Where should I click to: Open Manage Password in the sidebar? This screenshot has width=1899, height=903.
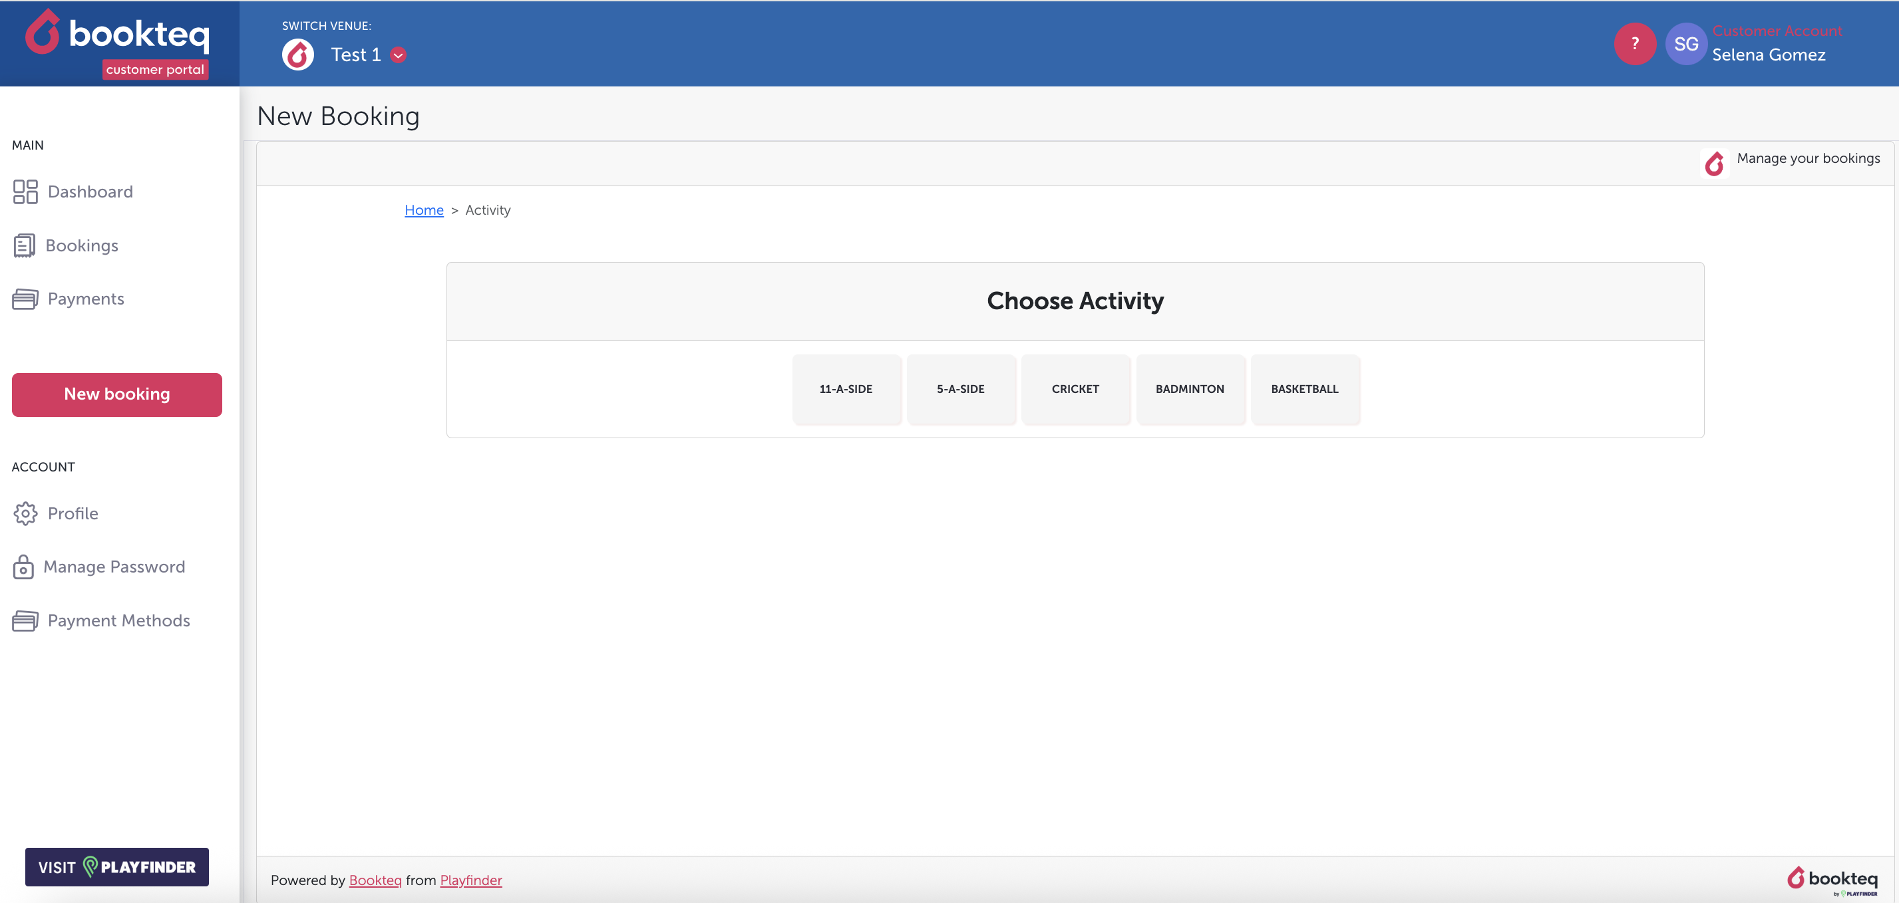click(x=114, y=567)
